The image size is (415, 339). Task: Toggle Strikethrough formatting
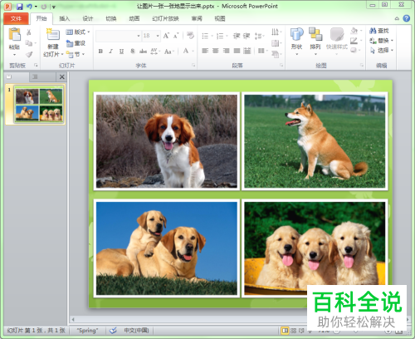(143, 52)
